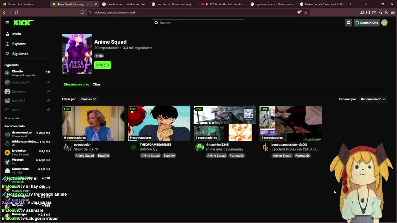Open the rintsuchimi2245 channel name link
Screen dimensions: 397x223
tap(217, 145)
